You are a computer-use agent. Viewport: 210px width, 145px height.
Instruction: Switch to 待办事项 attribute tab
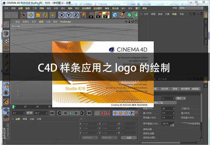[x=185, y=89]
